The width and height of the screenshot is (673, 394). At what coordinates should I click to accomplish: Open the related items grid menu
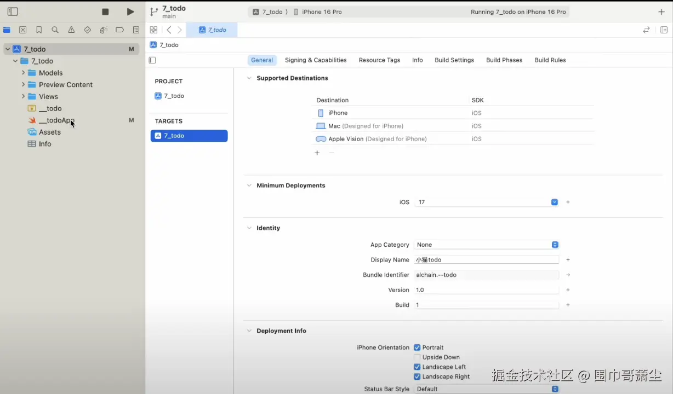click(x=153, y=30)
